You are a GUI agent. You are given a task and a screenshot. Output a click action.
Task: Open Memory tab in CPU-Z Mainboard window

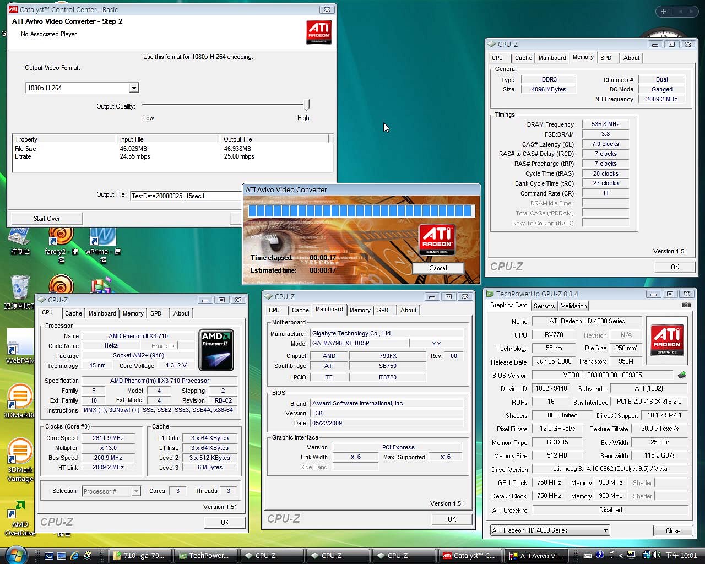(x=360, y=310)
